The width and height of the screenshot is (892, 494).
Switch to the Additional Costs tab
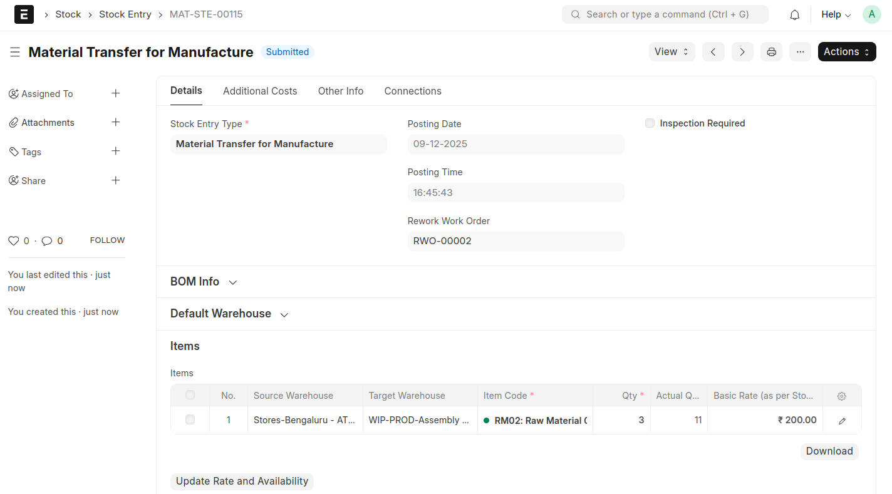pyautogui.click(x=260, y=91)
